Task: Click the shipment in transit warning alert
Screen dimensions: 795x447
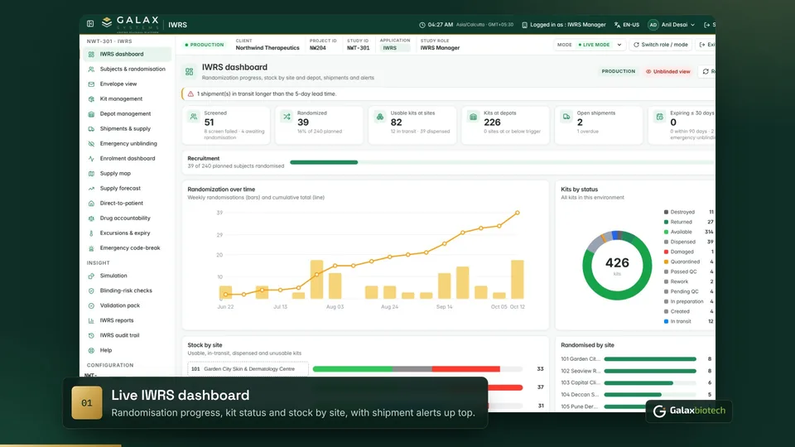Action: click(x=448, y=94)
